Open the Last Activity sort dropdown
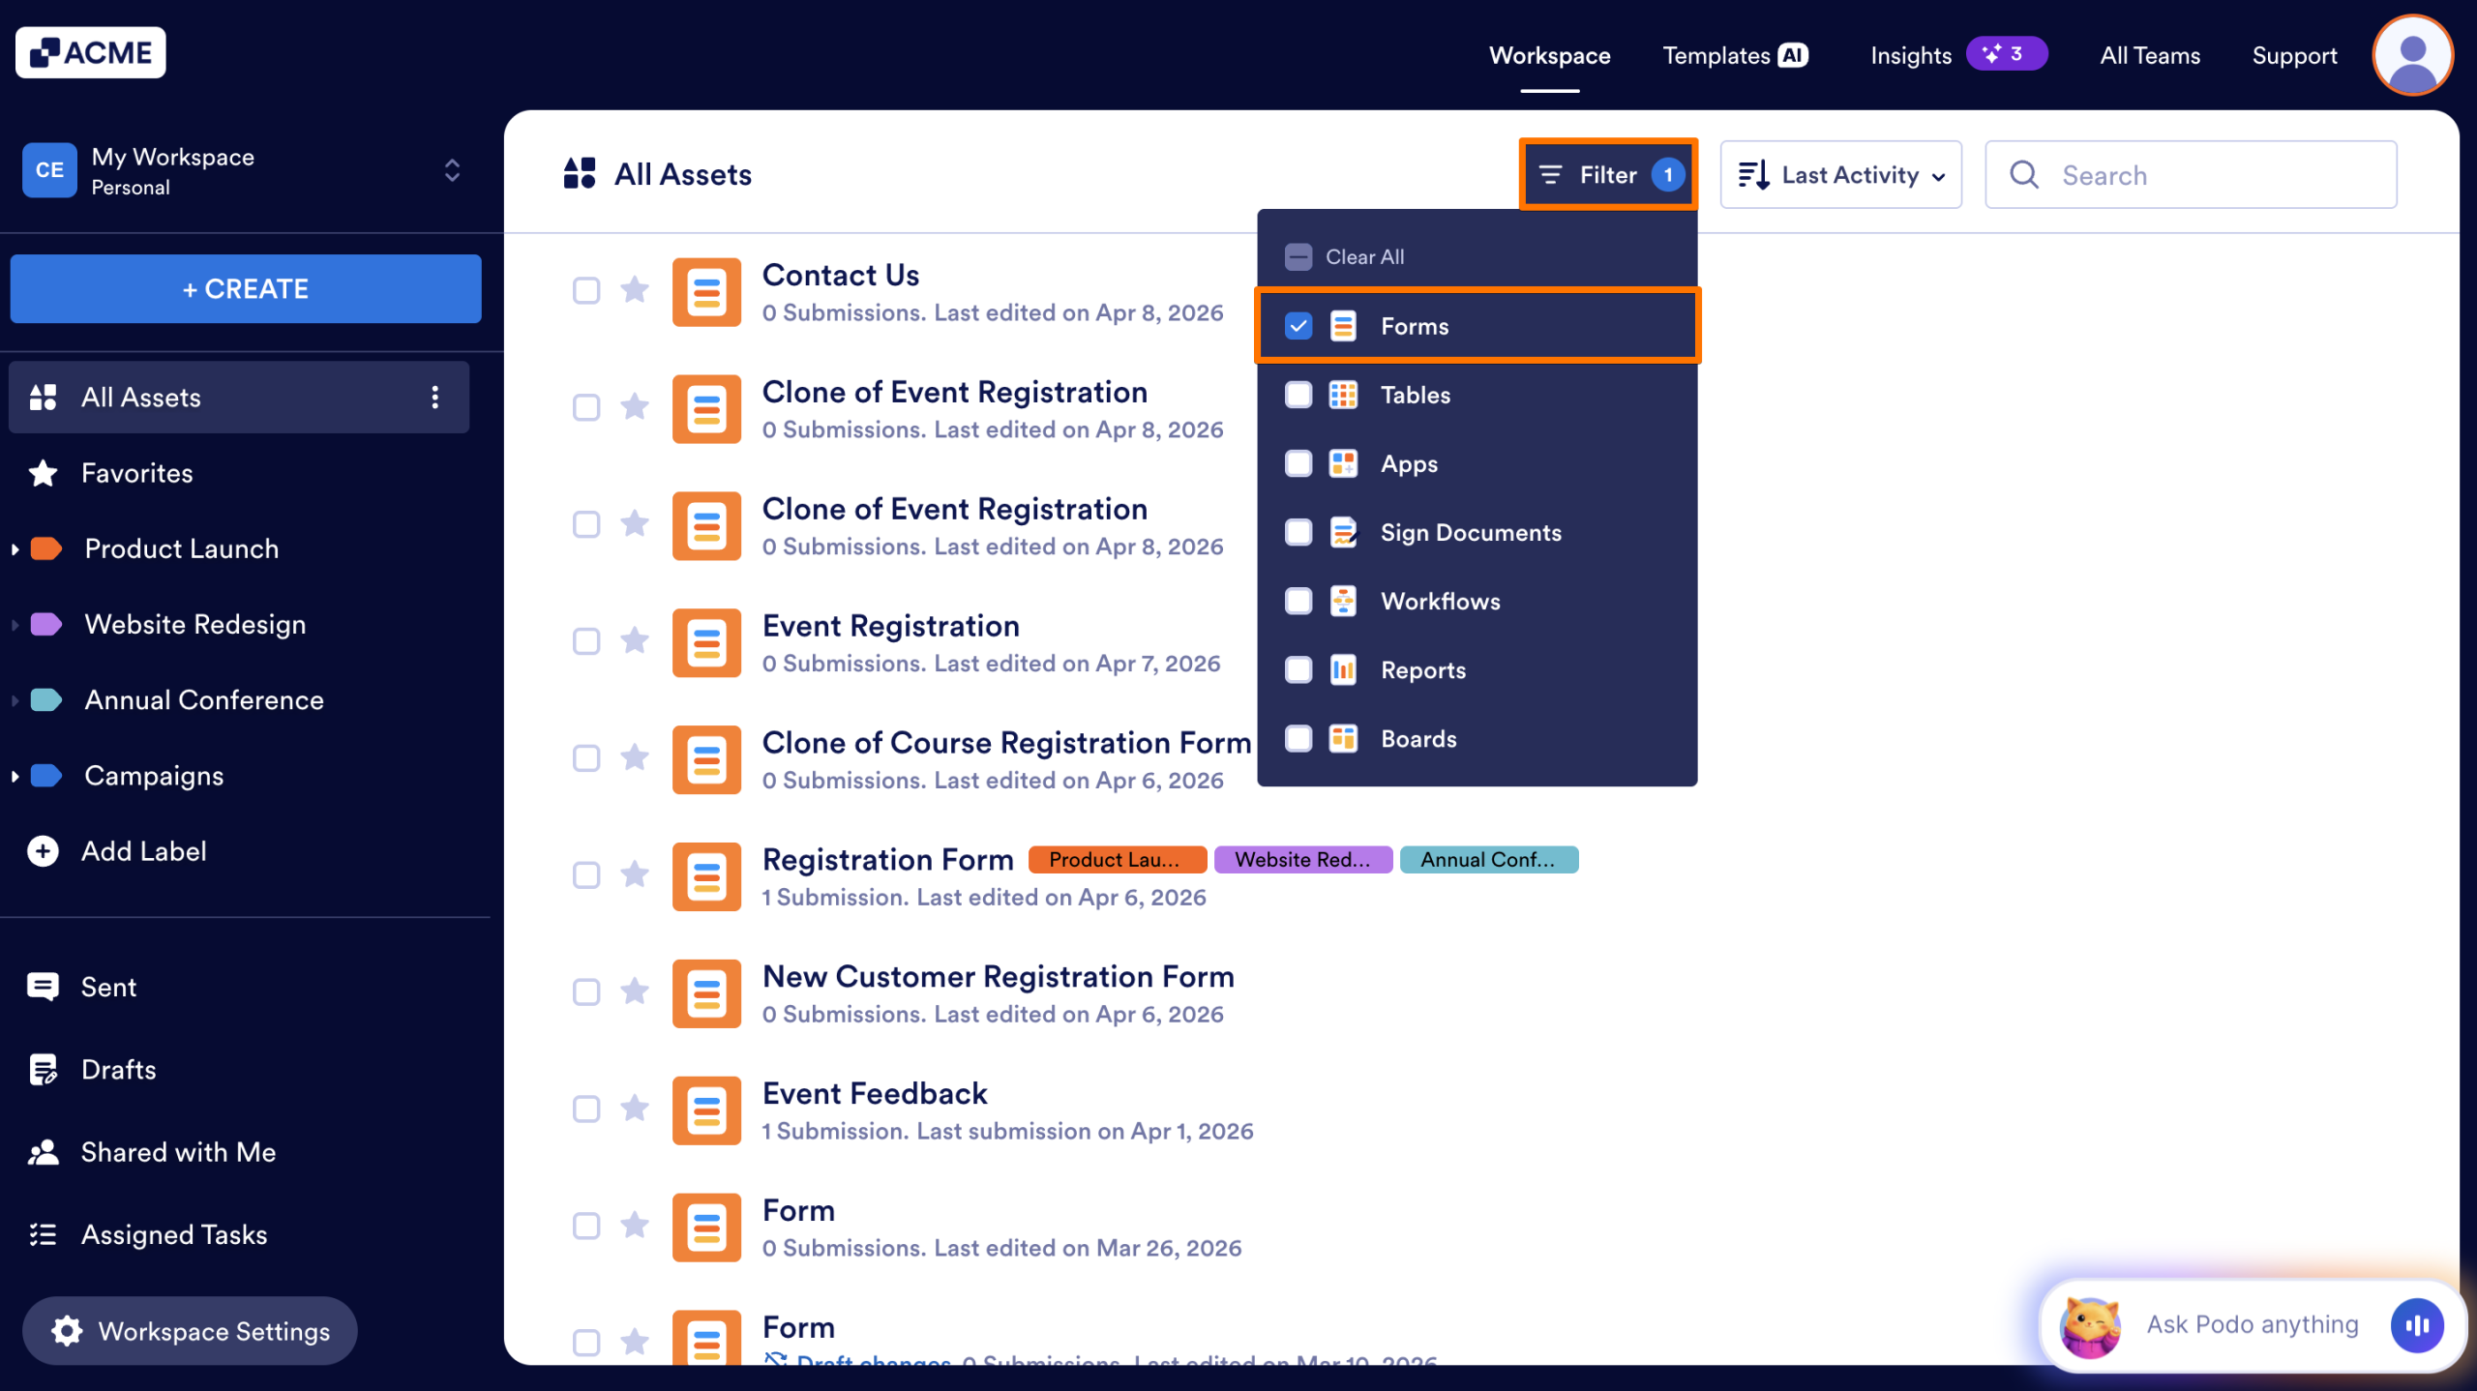Viewport: 2477px width, 1391px height. point(1839,174)
